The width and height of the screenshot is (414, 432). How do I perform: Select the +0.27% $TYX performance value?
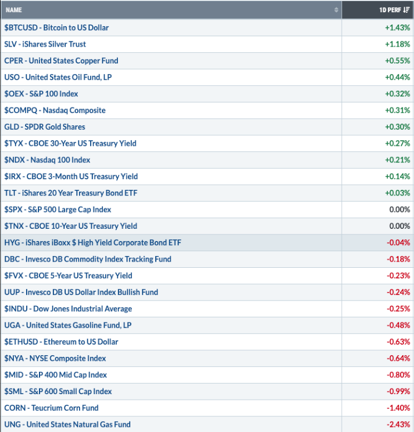[397, 143]
